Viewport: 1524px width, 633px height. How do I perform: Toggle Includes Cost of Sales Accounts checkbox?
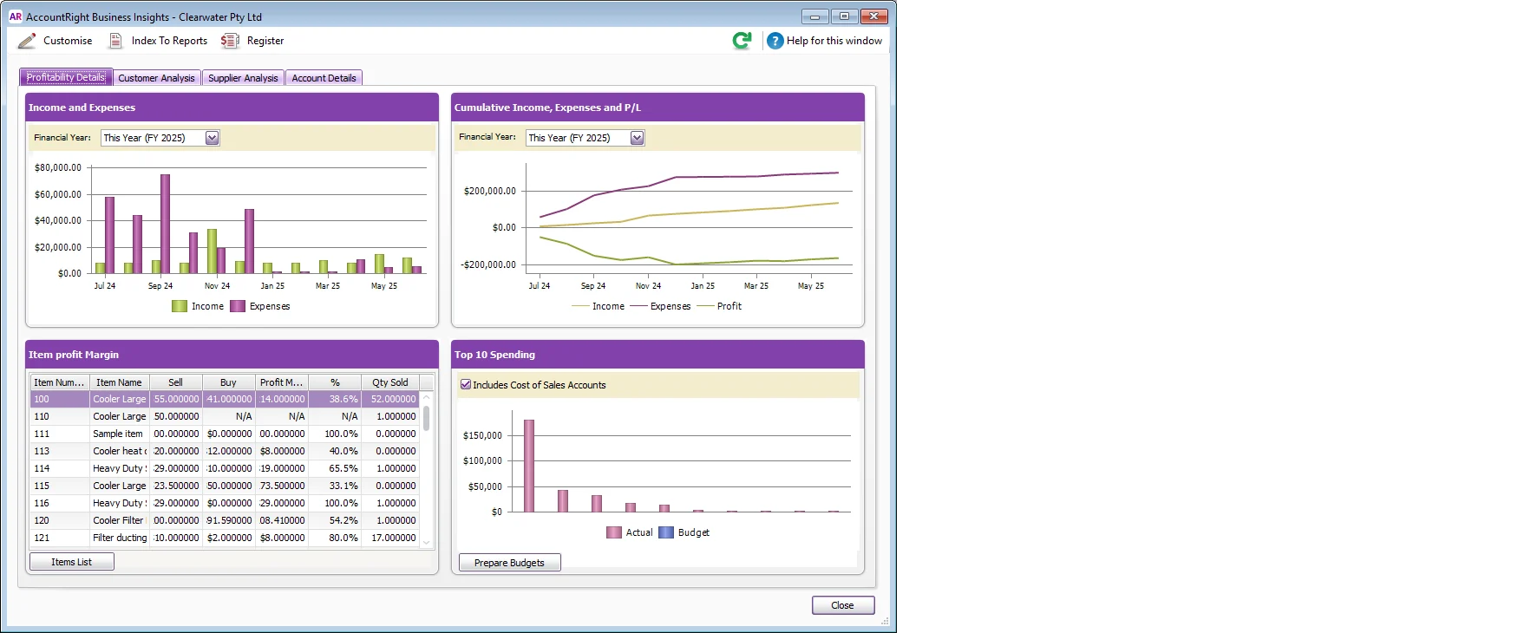pyautogui.click(x=466, y=384)
